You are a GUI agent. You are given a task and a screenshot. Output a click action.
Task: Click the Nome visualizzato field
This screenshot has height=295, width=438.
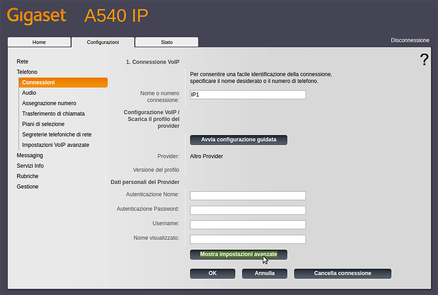coord(248,239)
